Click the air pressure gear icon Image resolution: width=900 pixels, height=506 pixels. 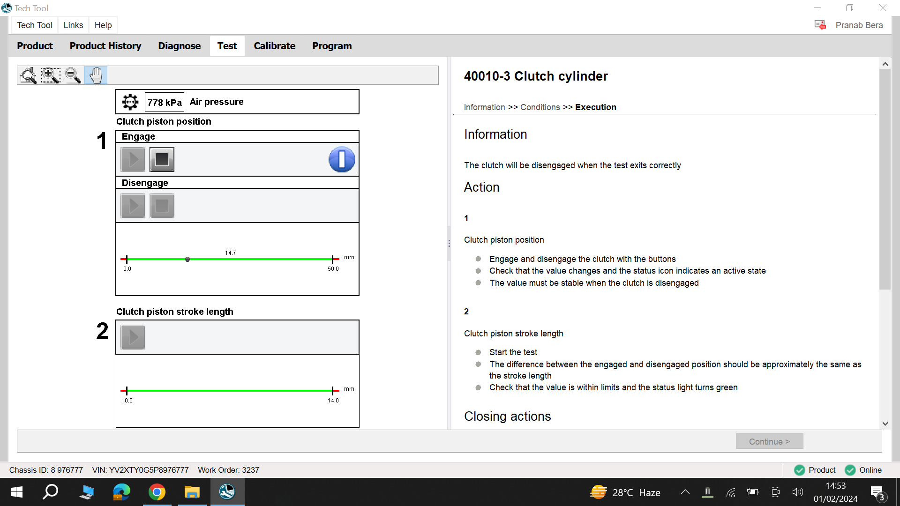[x=130, y=102]
